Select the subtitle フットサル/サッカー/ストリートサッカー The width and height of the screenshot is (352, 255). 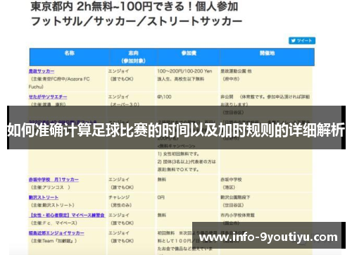[x=137, y=21]
